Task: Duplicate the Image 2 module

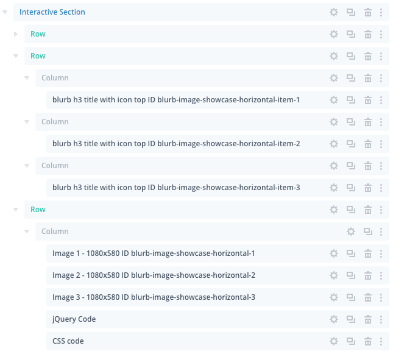Action: point(350,275)
